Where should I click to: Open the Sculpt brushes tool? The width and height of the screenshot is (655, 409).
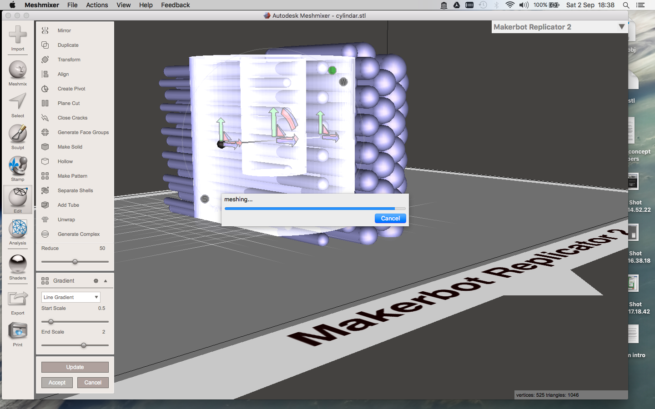tap(18, 137)
